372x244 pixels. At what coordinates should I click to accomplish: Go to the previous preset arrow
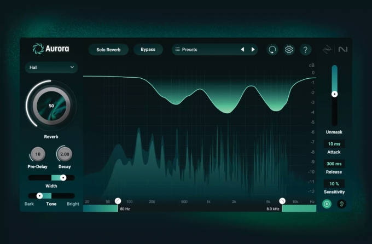[x=243, y=50]
